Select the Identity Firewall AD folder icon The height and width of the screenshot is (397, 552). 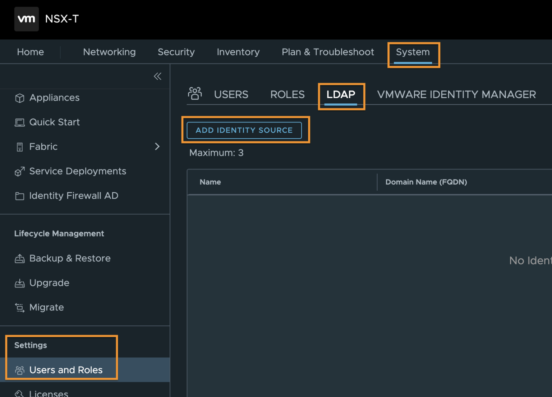point(20,196)
